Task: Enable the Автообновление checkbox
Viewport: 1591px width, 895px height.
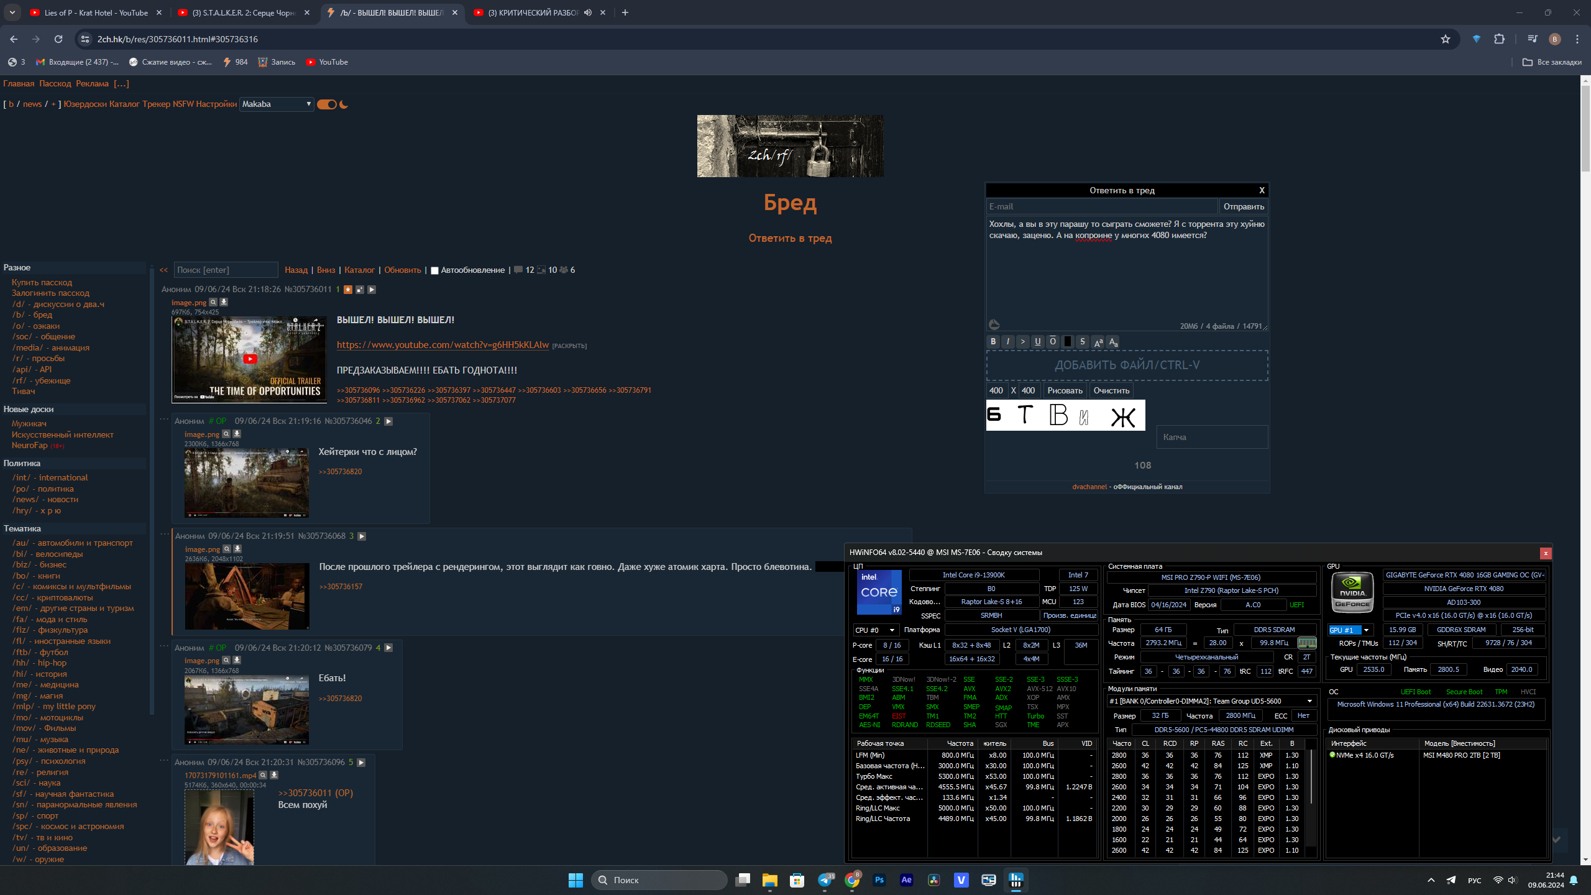Action: [434, 270]
